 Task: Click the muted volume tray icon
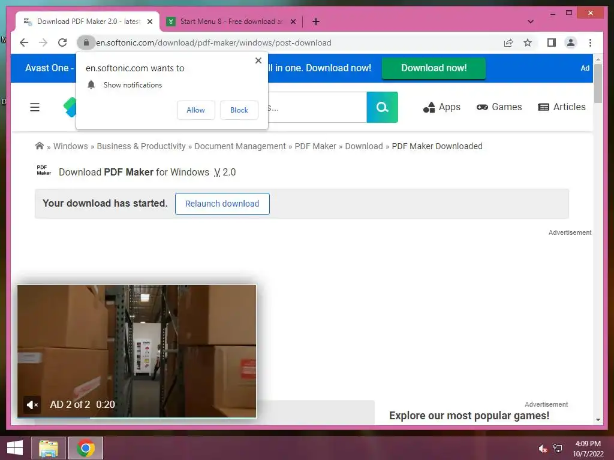tap(542, 449)
